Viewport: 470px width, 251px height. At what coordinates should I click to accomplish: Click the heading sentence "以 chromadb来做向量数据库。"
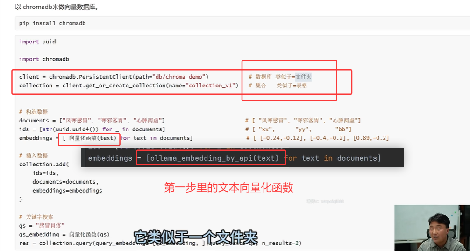click(57, 7)
